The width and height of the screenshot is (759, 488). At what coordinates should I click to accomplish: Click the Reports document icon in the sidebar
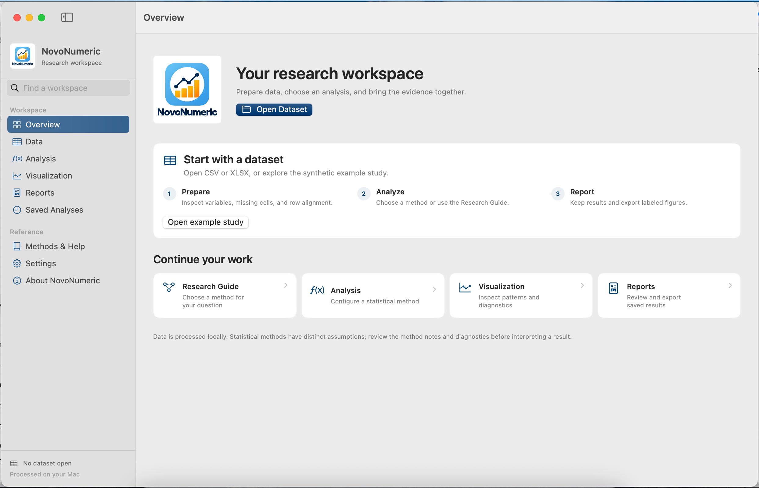coord(17,193)
